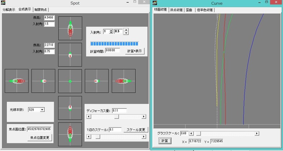Click the グラフスケール slider thumb
The width and height of the screenshot is (283, 151).
pyautogui.click(x=198, y=133)
